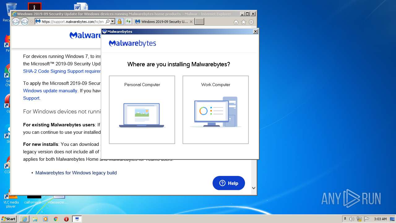Open SHA-2 Code Signing Support link
This screenshot has width=396, height=223.
(62, 71)
